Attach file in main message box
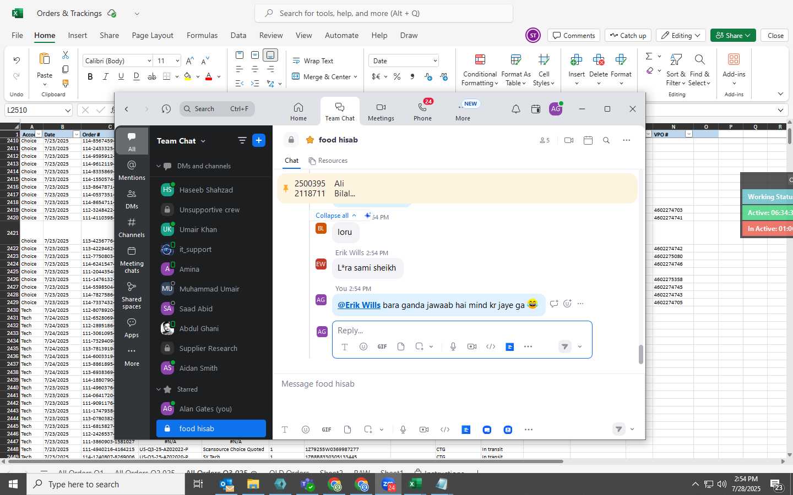793x495 pixels. 347,430
